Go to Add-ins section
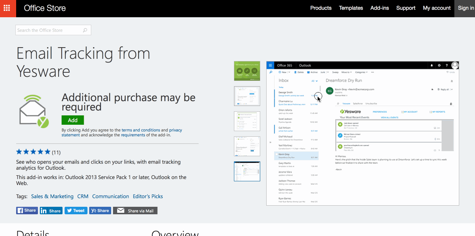Image resolution: width=475 pixels, height=236 pixels. (380, 8)
